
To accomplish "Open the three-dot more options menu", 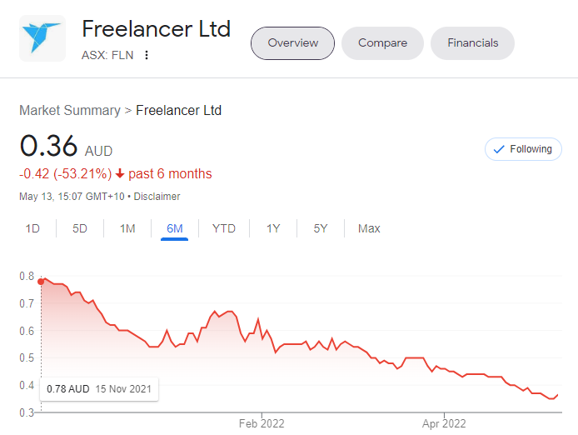I will point(147,55).
